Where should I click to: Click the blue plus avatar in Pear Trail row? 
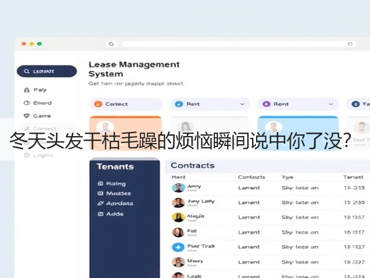tap(178, 247)
